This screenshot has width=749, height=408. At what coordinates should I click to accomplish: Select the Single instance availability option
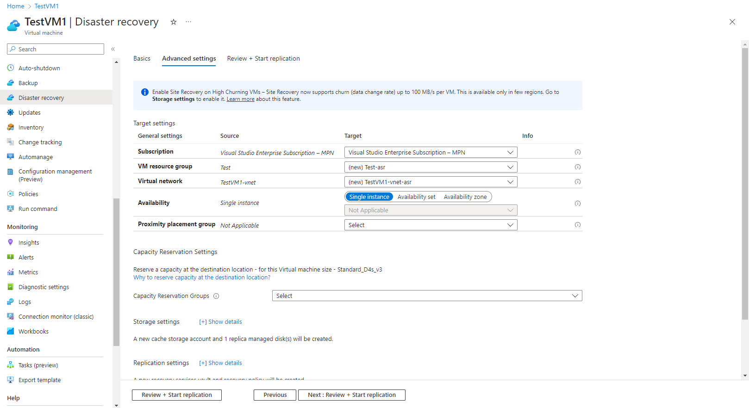click(369, 197)
